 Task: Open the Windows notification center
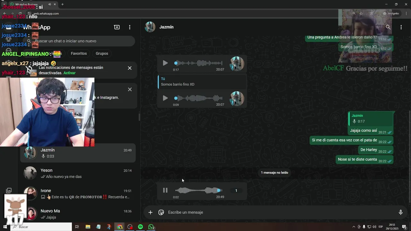click(x=404, y=227)
